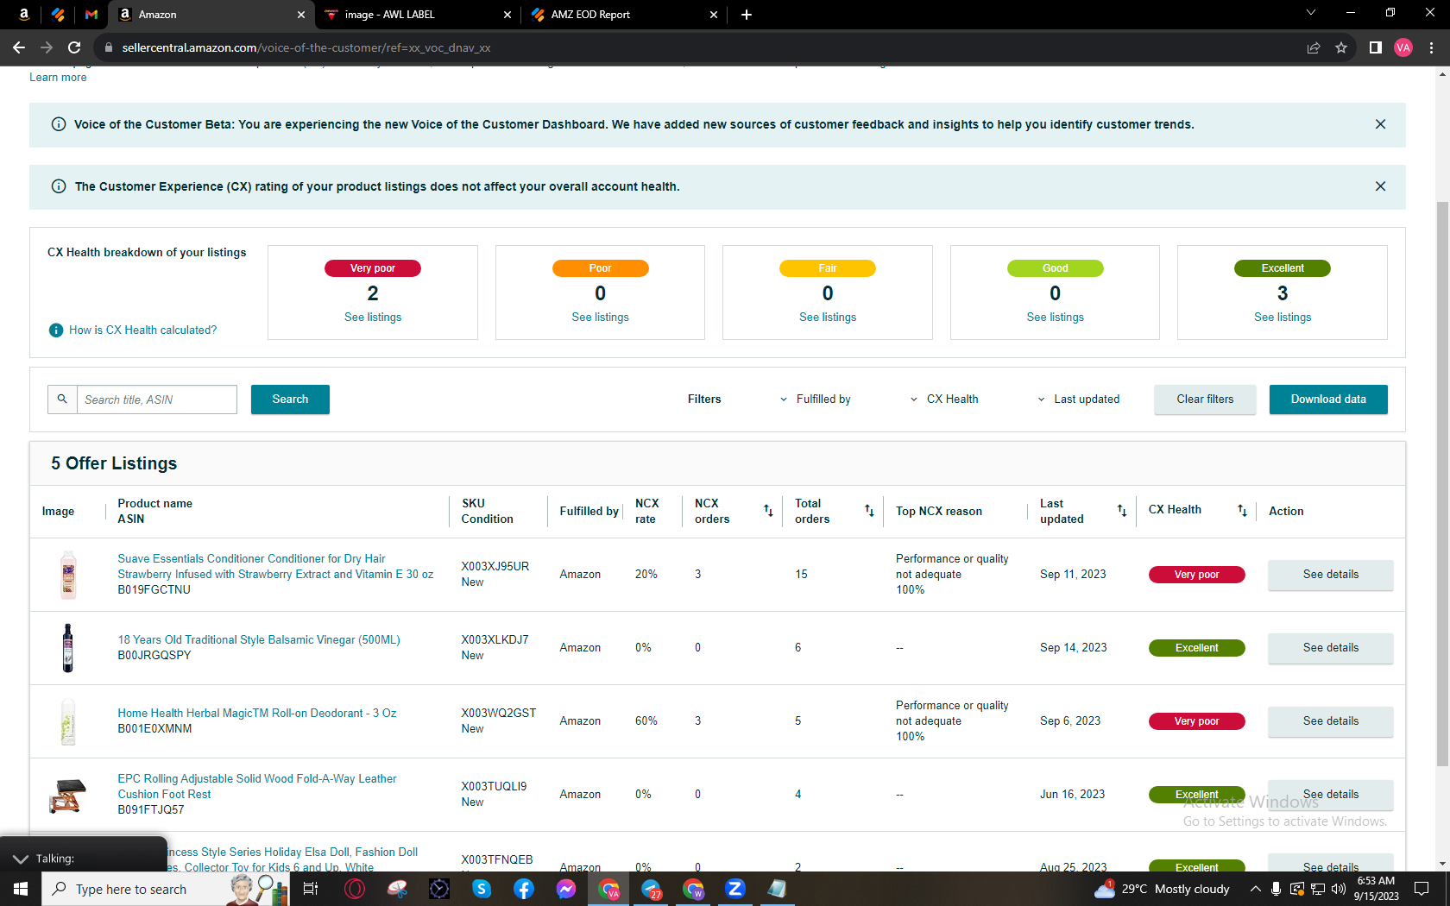Open See listings under Fair
This screenshot has width=1450, height=906.
[x=828, y=317]
